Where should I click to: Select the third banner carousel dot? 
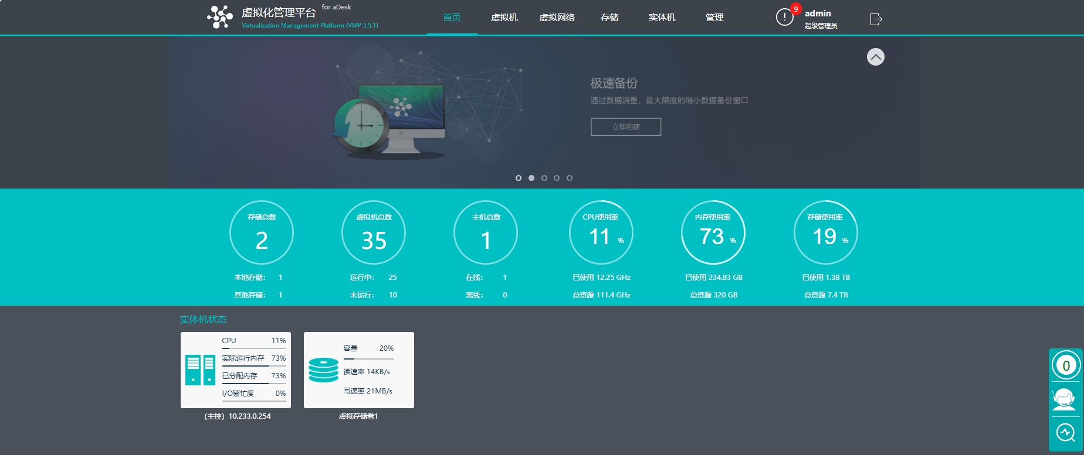pyautogui.click(x=544, y=178)
